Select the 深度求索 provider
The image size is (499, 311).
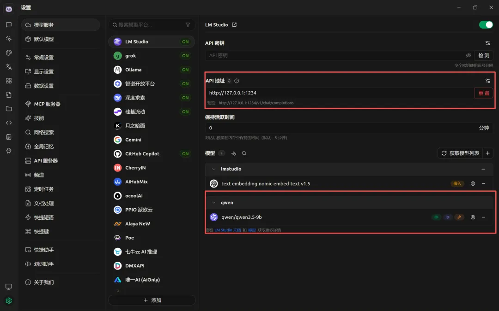[x=152, y=98]
